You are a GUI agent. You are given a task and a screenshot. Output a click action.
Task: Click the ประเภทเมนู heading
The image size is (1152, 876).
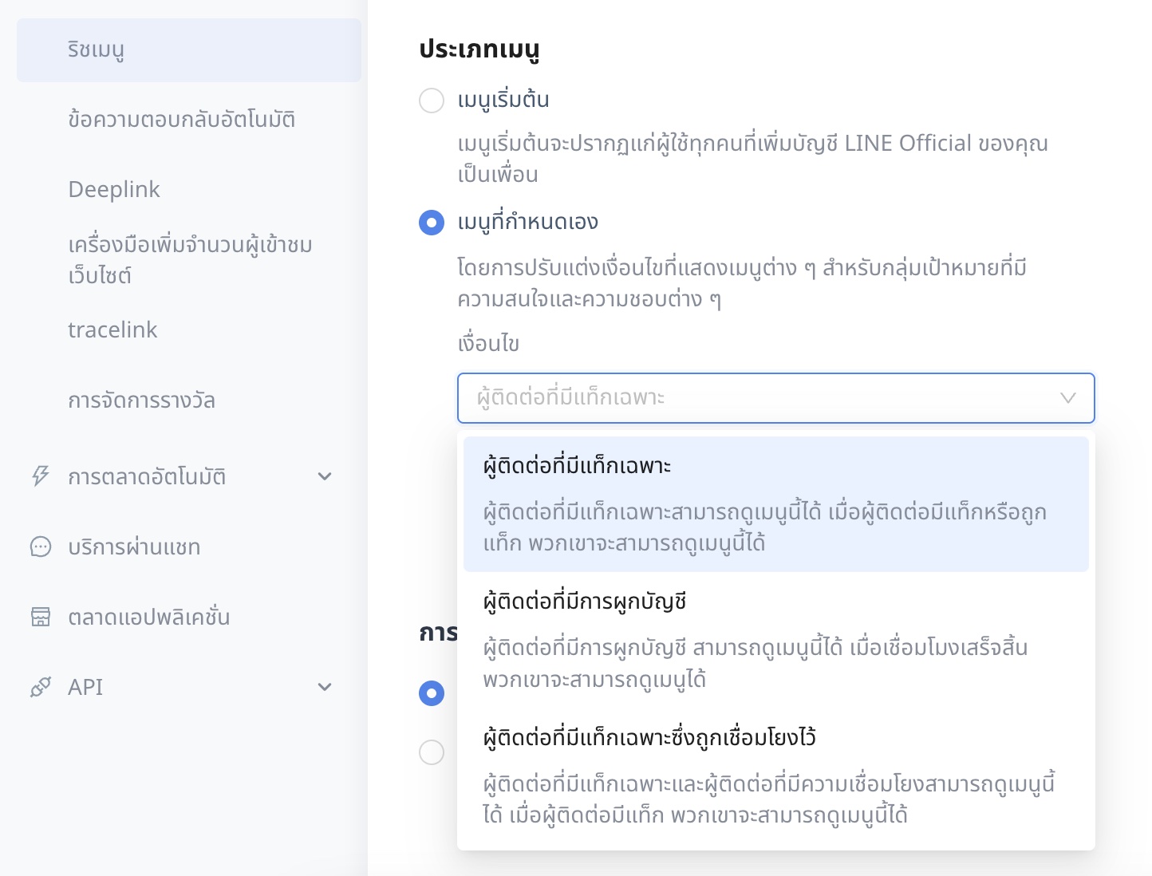[479, 49]
